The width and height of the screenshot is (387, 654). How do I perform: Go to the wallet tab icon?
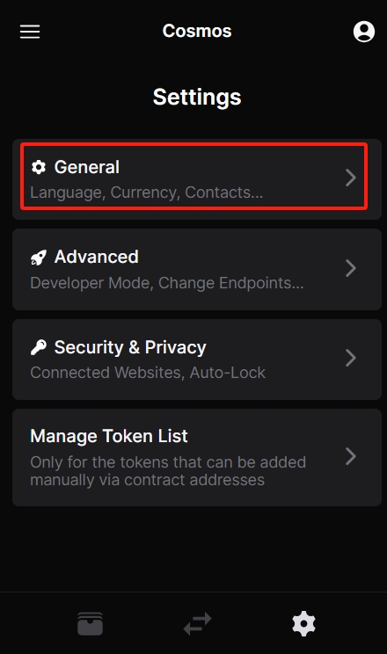click(90, 623)
